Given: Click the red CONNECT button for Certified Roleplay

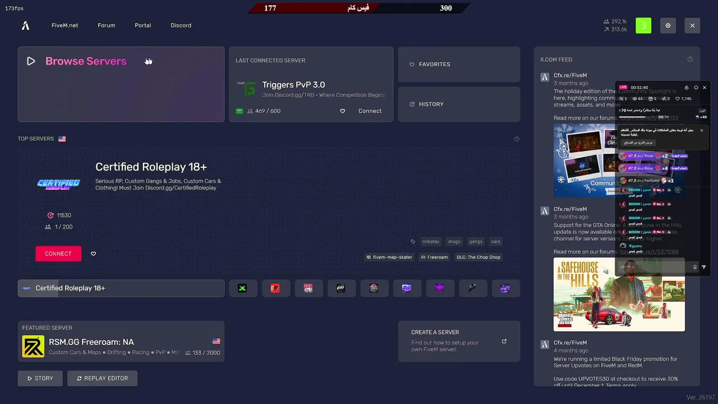Looking at the screenshot, I should [58, 254].
